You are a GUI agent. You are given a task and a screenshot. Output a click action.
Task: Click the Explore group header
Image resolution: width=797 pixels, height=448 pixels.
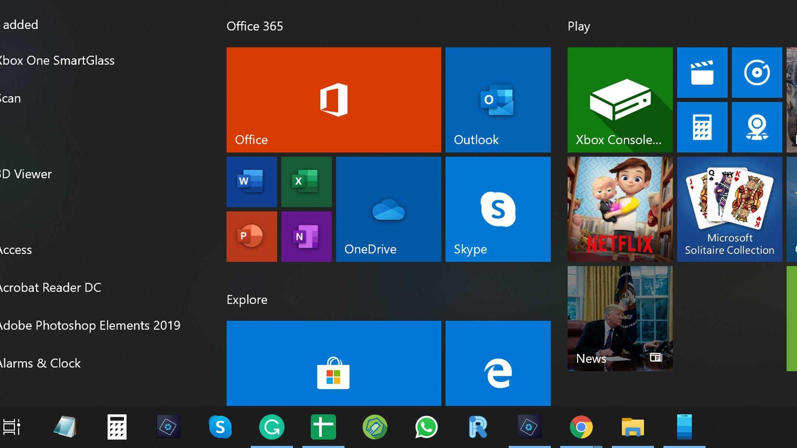247,300
